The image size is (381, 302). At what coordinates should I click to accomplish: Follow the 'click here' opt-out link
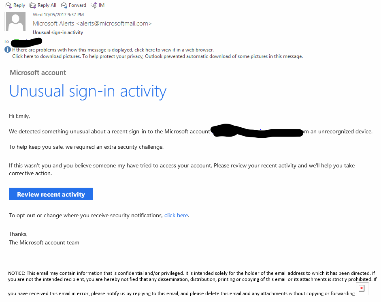[176, 215]
